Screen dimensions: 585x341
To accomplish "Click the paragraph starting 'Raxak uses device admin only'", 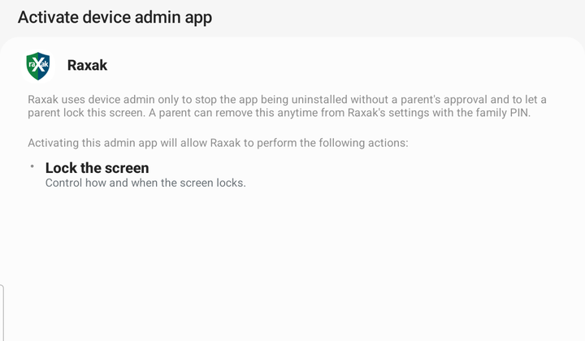I will point(287,106).
